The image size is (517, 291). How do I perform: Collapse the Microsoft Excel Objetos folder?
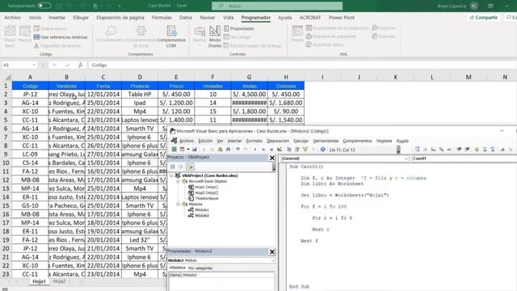click(178, 181)
